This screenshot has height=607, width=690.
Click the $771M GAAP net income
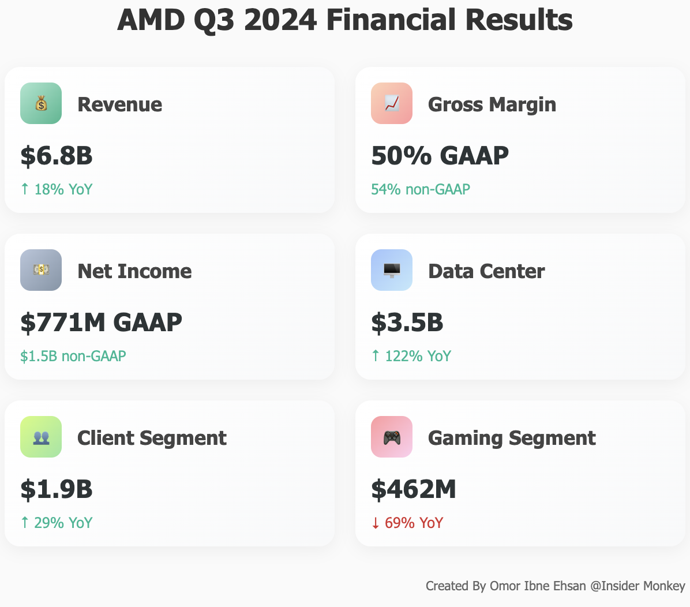click(x=101, y=323)
